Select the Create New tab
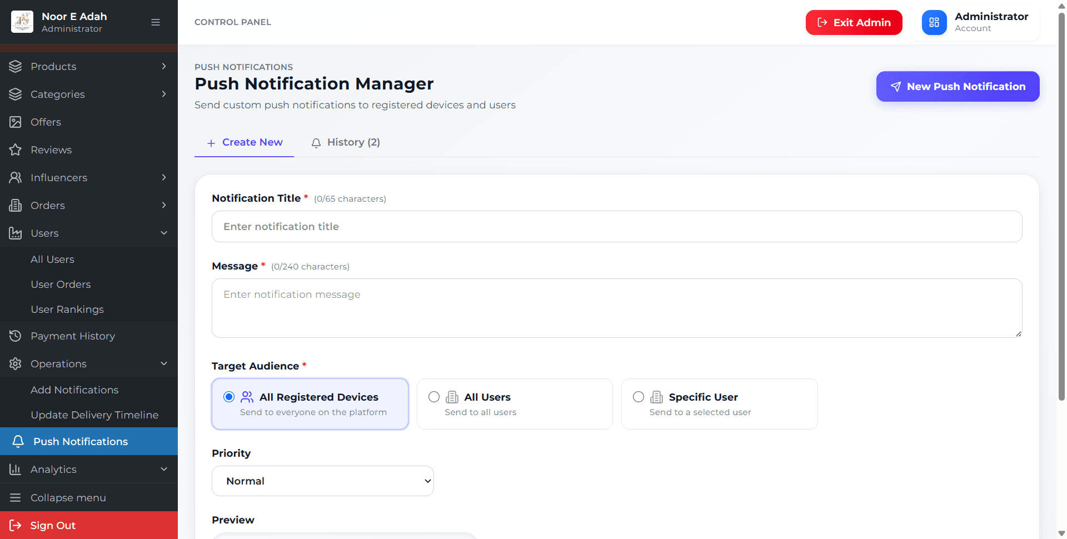Viewport: 1067px width, 539px height. coord(245,142)
